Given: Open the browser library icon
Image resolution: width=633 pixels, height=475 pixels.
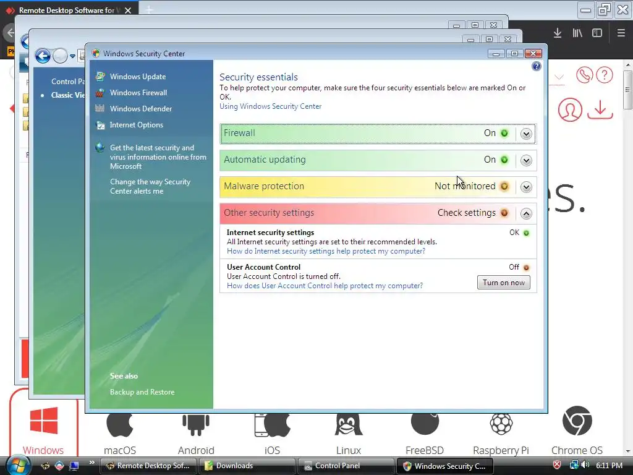Looking at the screenshot, I should pos(577,33).
